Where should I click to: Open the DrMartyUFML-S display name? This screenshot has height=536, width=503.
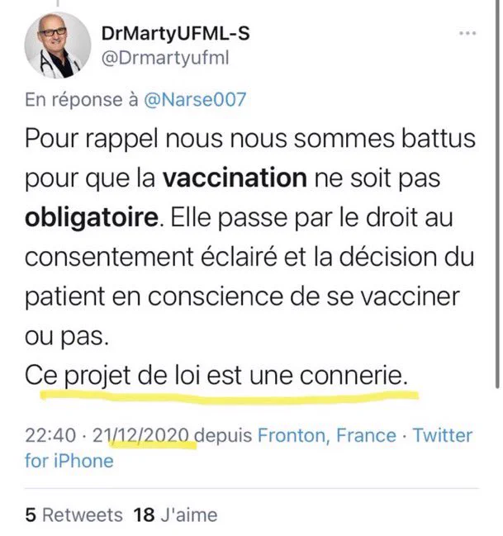(175, 34)
